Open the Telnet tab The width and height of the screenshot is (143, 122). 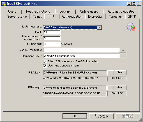click(37, 17)
